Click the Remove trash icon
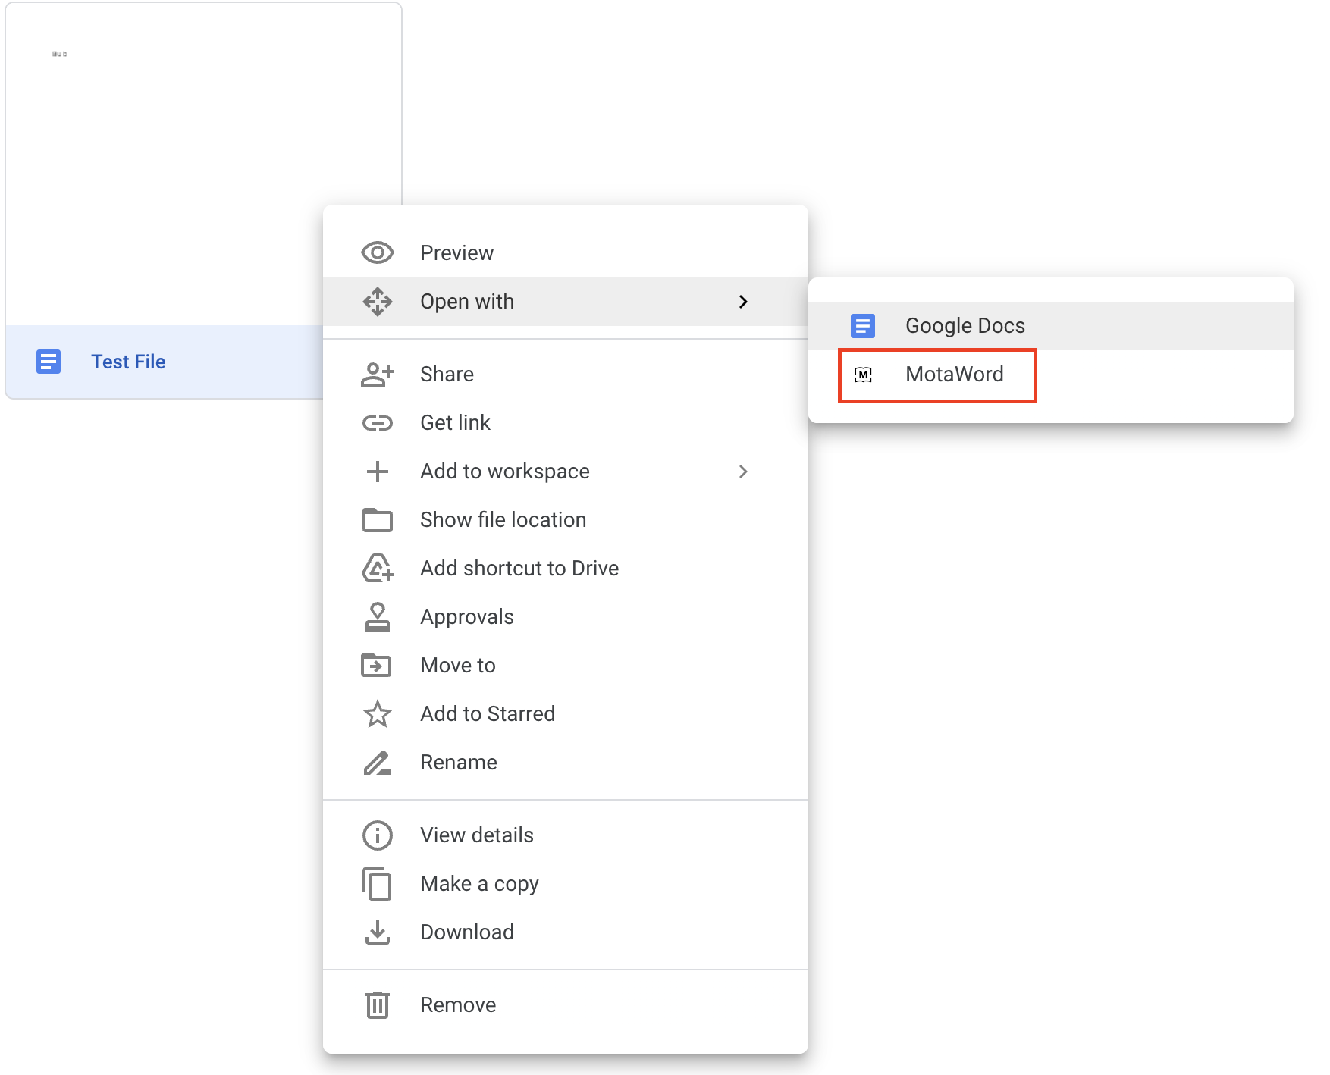 [x=377, y=1005]
